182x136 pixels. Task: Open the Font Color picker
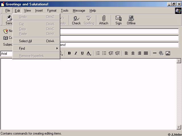click(89, 53)
